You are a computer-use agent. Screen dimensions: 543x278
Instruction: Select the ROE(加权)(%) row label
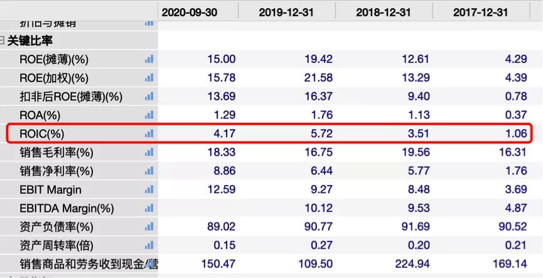click(54, 78)
